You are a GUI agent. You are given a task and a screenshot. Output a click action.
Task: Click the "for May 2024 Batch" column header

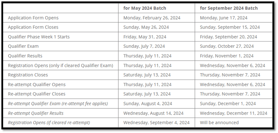click(145, 8)
